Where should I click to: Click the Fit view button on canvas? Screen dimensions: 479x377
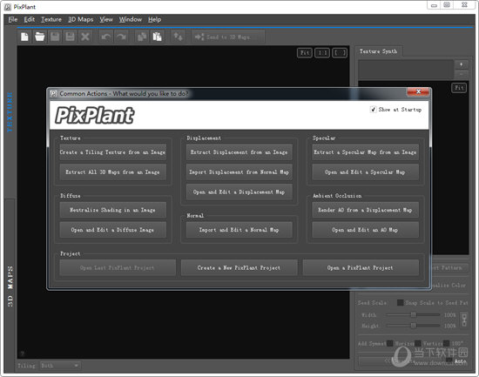(x=305, y=53)
